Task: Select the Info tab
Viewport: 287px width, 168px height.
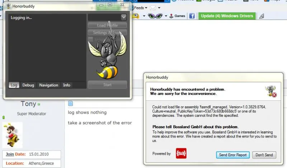Action: 67,85
